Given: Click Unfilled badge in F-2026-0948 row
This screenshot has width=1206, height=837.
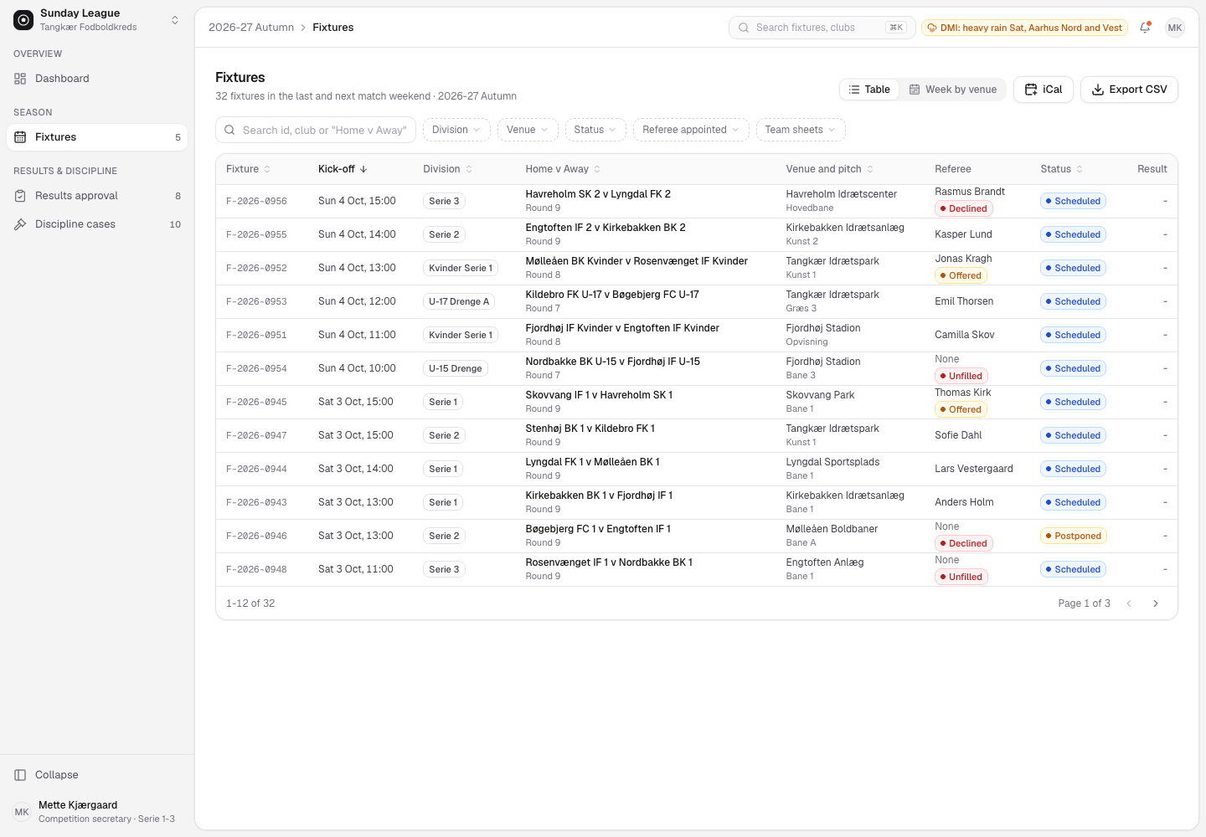Looking at the screenshot, I should point(961,578).
